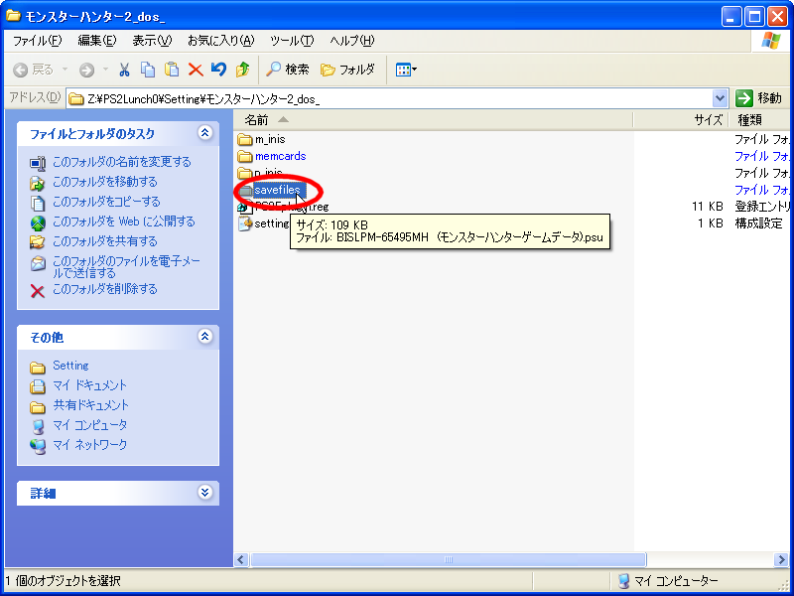Open the Forward button history dropdown arrow
The height and width of the screenshot is (596, 794).
pos(105,70)
